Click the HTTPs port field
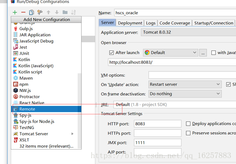Image resolution: width=236 pixels, height=164 pixels. (158, 133)
